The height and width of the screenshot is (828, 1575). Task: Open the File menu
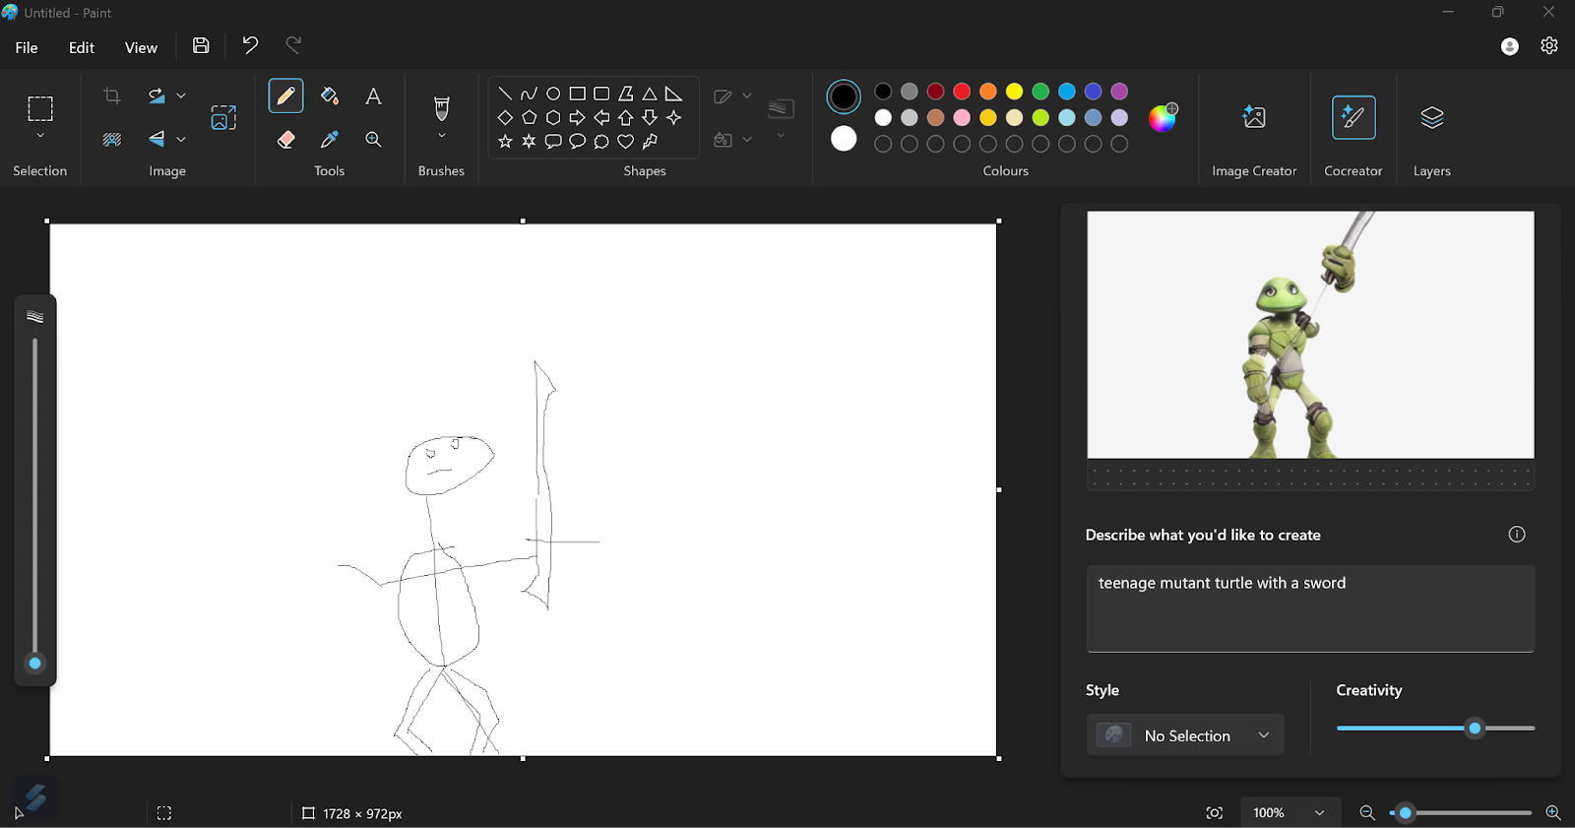click(x=27, y=47)
